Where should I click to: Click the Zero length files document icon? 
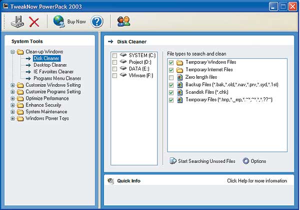[x=180, y=77]
